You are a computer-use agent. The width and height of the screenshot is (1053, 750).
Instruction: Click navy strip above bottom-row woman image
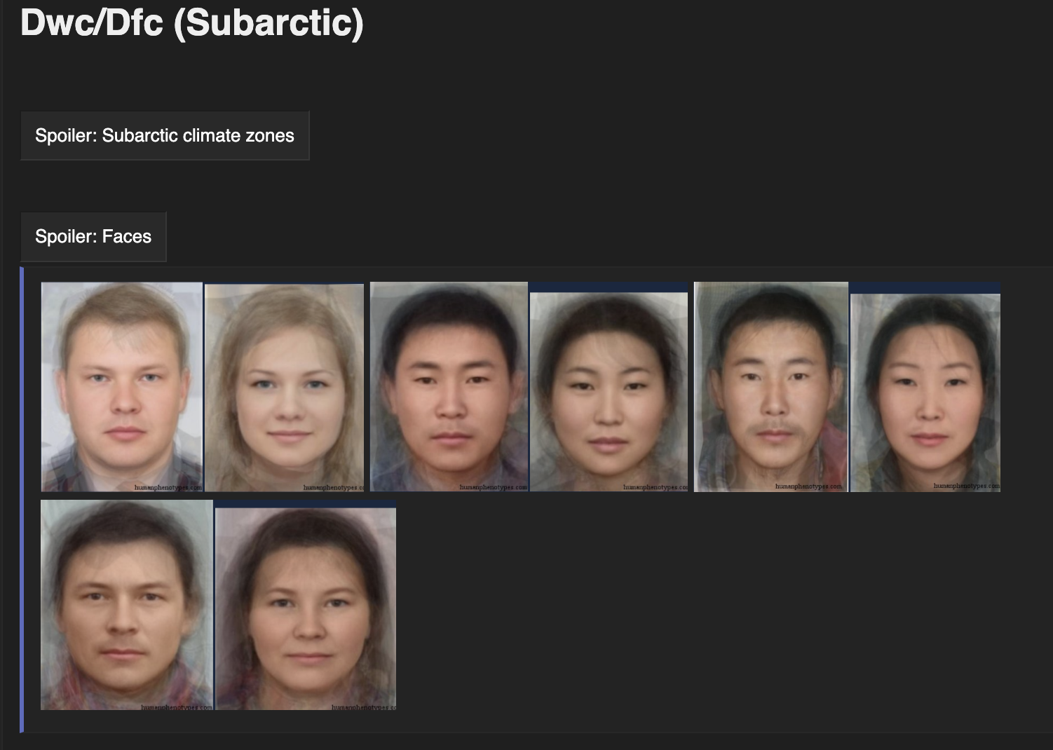306,504
